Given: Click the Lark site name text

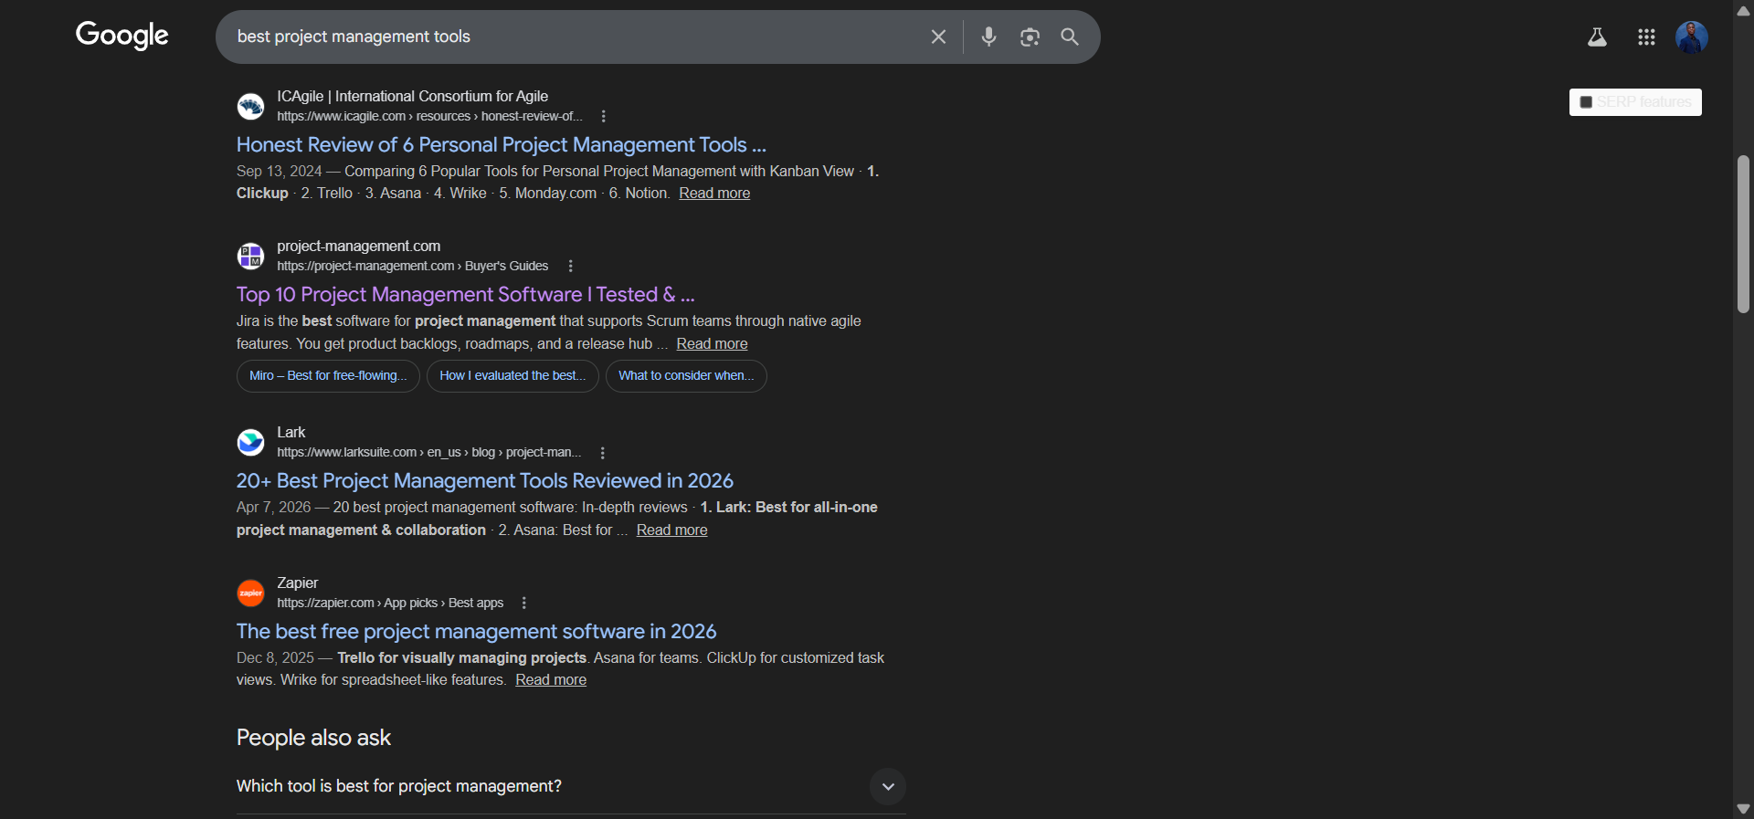Looking at the screenshot, I should (x=291, y=433).
